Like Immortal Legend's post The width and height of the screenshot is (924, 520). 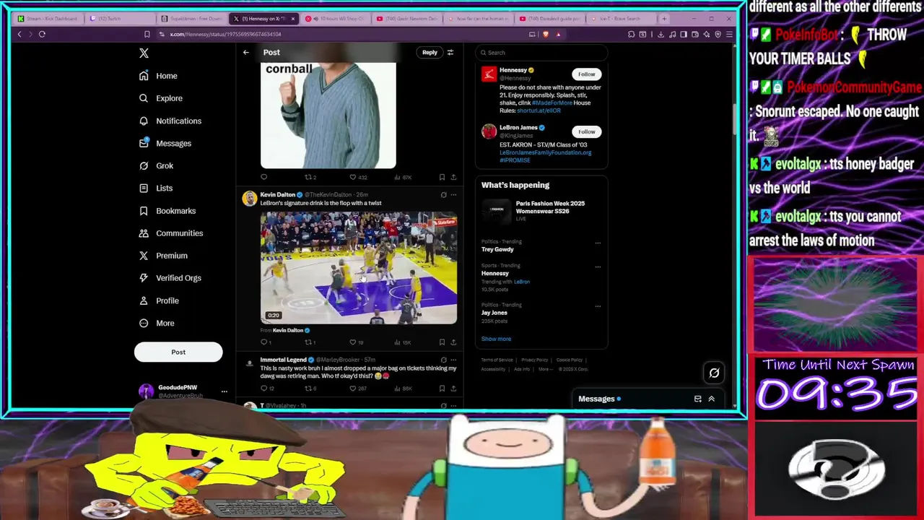tap(353, 389)
